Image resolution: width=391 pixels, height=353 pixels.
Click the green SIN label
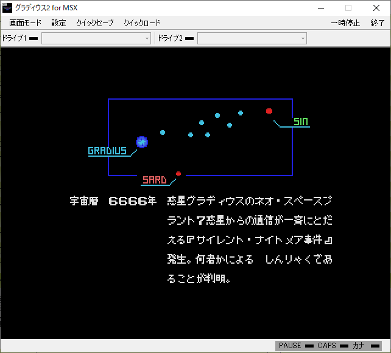point(301,122)
